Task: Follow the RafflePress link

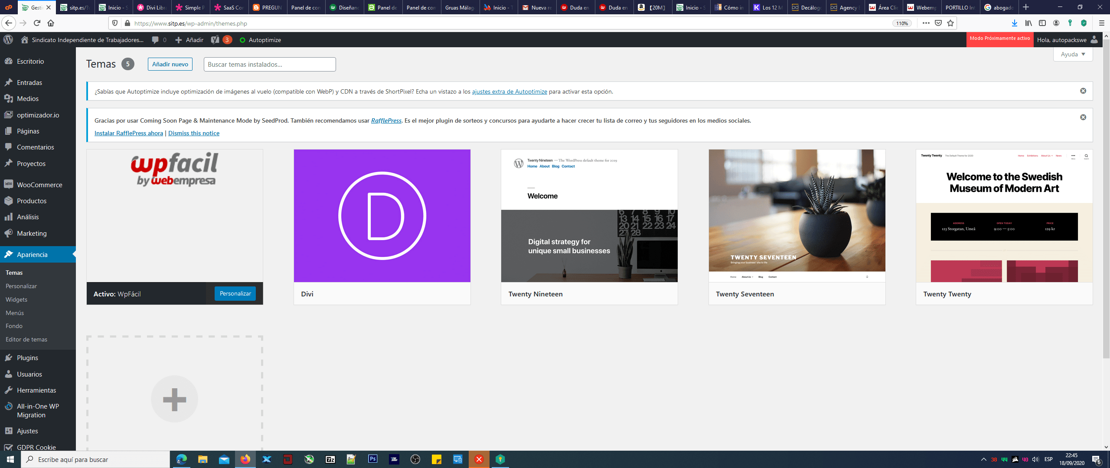Action: click(x=386, y=120)
